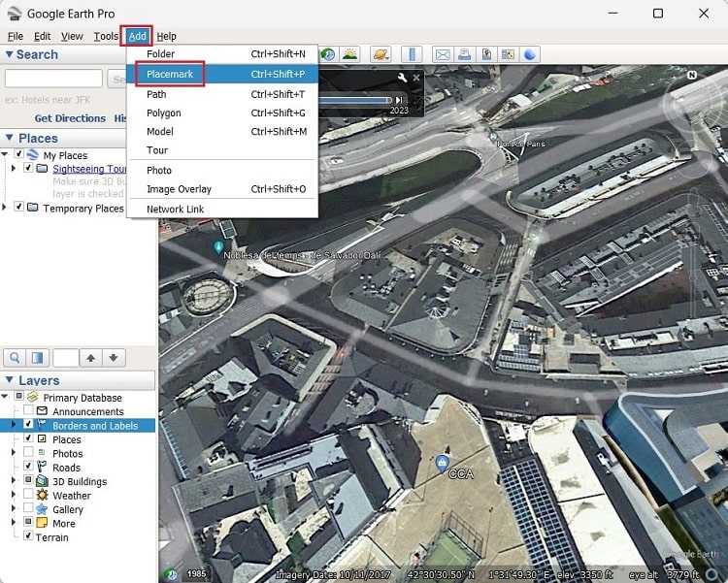Expand the Temporary Places folder
This screenshot has height=583, width=728.
click(6, 208)
